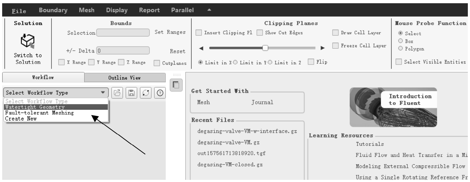Click the detach panel icon beside Outline View
470x182 pixels.
[x=176, y=85]
